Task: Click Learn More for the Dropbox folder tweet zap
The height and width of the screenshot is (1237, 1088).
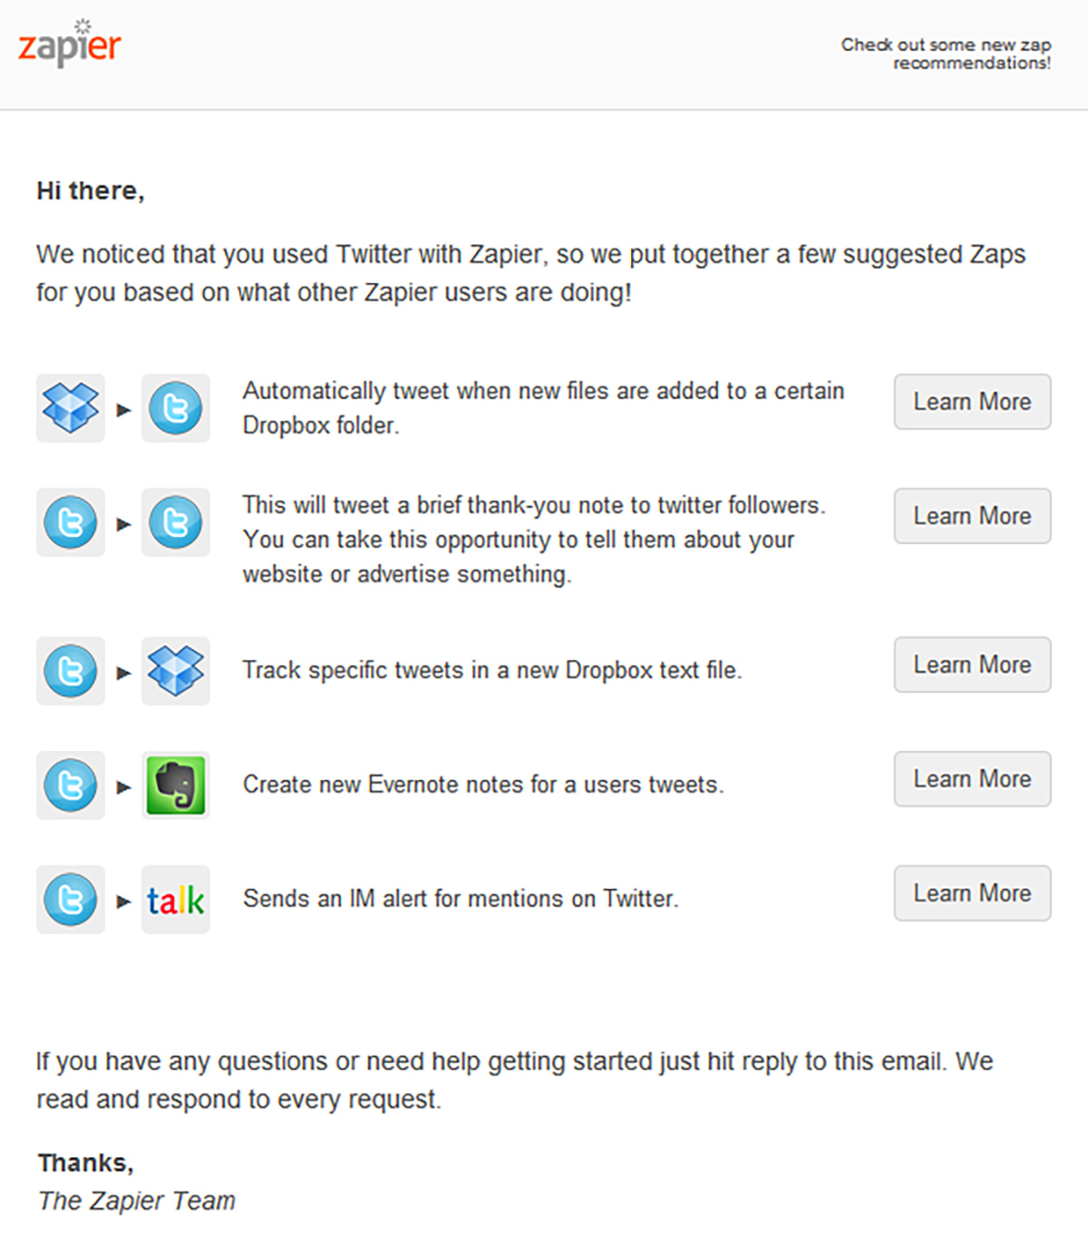Action: [973, 402]
